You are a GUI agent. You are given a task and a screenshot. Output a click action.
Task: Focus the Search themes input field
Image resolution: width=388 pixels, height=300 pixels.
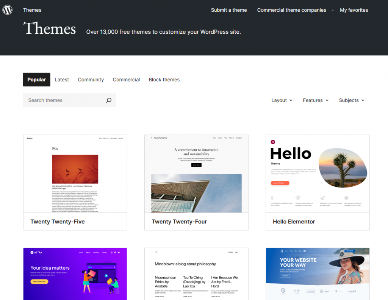point(69,100)
